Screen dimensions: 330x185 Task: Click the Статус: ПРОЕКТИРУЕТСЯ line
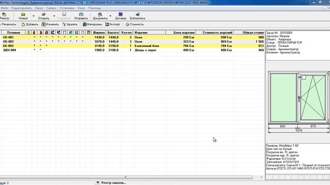coord(284,43)
